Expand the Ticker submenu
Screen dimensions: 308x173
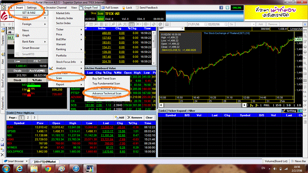click(x=66, y=29)
